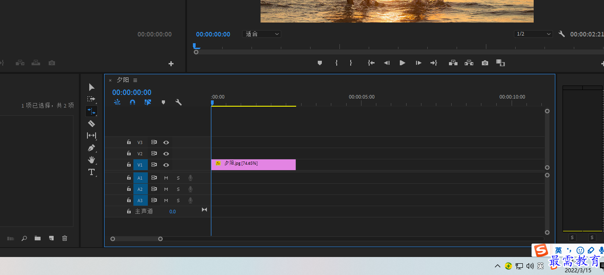Export frame in Source Monitor
This screenshot has height=275, width=604.
point(52,63)
